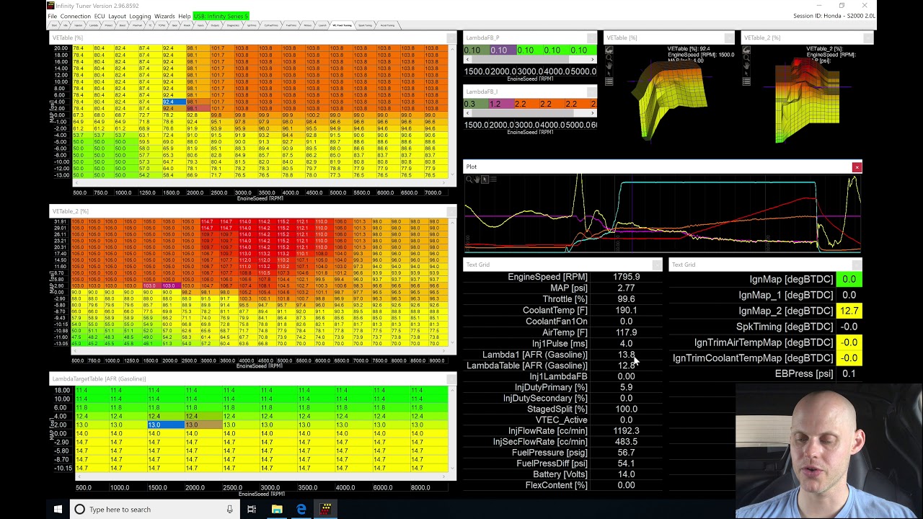
Task: Click the Windows search box
Action: [x=155, y=509]
